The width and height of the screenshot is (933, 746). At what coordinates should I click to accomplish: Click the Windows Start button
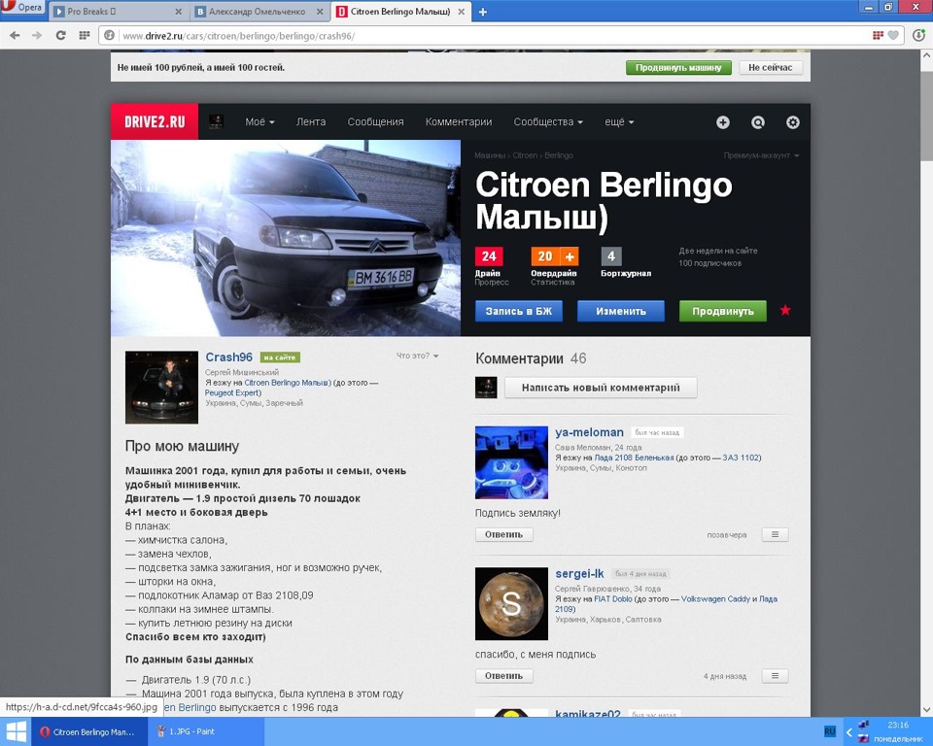tap(16, 731)
